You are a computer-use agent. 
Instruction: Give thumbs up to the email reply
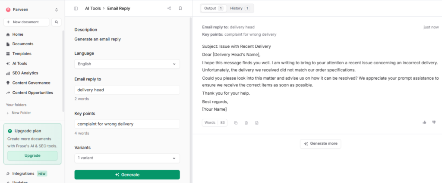[x=424, y=122]
